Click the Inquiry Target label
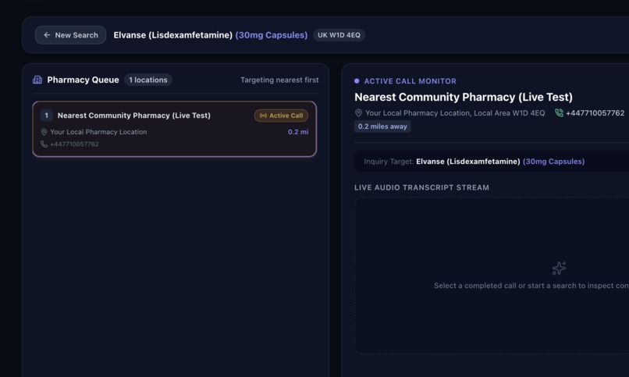Image resolution: width=629 pixels, height=377 pixels. [389, 162]
